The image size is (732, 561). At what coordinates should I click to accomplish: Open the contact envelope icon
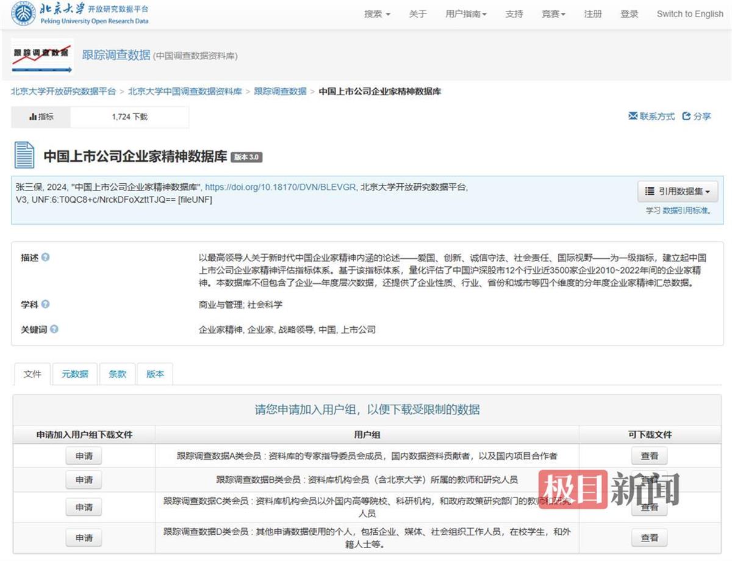point(633,116)
